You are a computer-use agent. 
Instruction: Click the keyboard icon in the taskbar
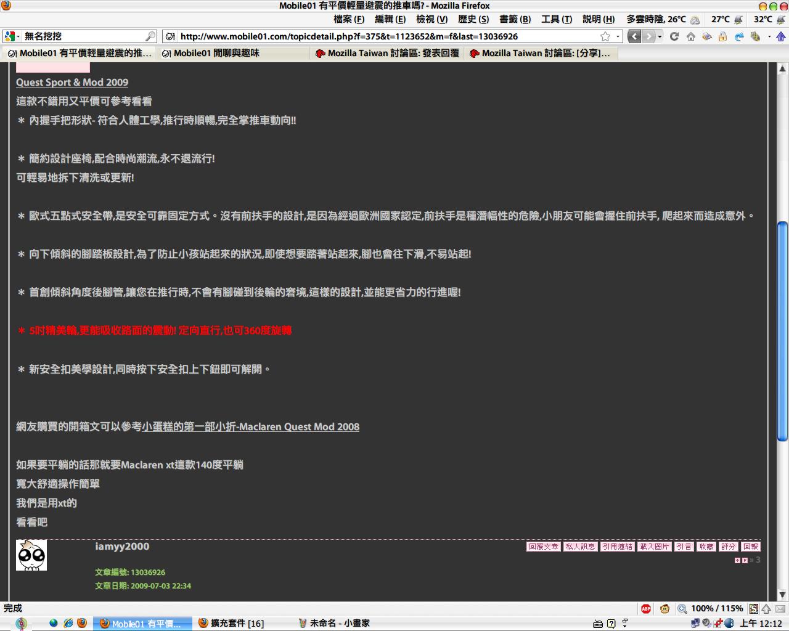pos(598,624)
